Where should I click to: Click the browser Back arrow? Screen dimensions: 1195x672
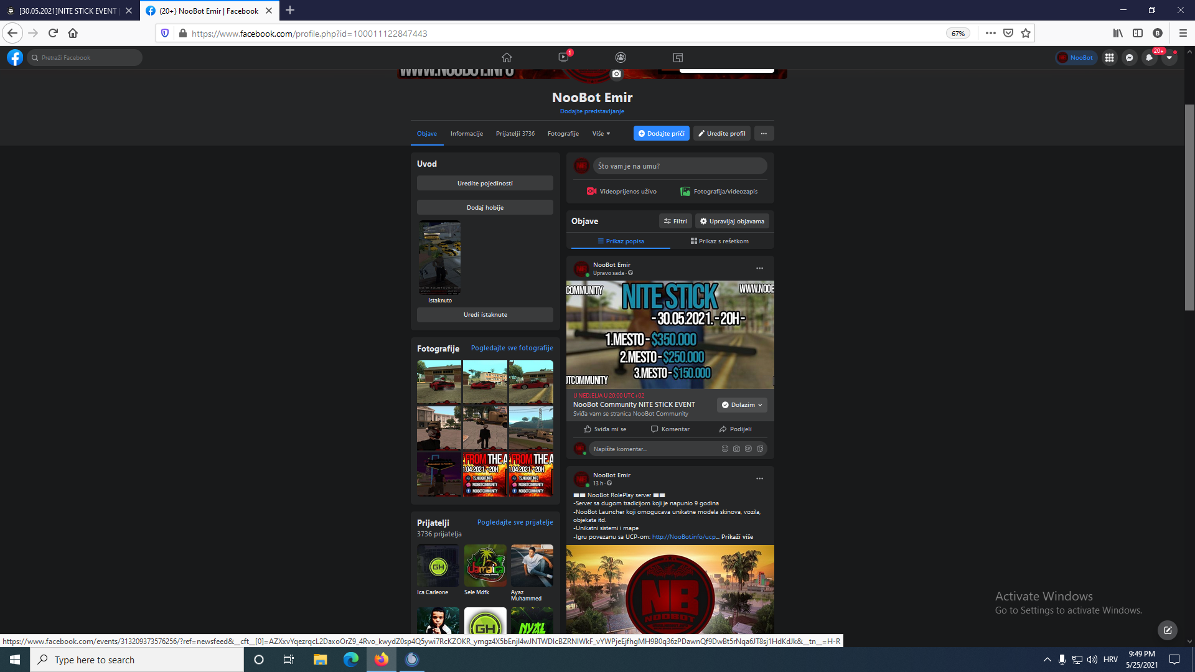point(12,33)
